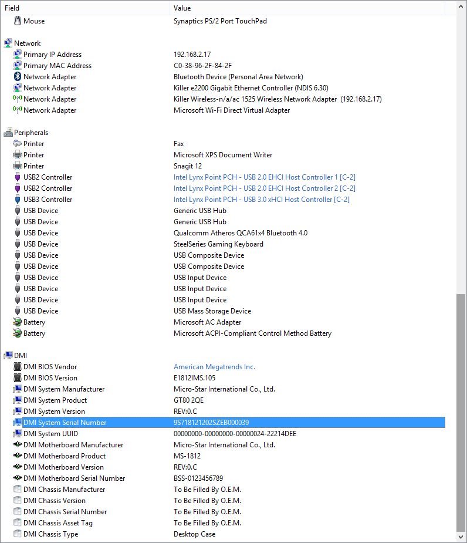Select the DMI System Version row
The width and height of the screenshot is (467, 543).
tap(229, 412)
